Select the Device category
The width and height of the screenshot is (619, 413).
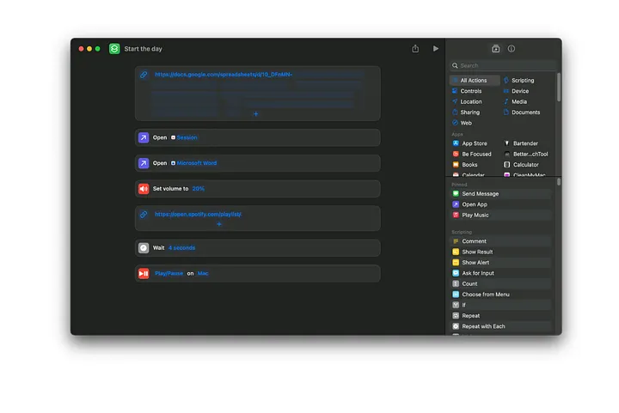[x=517, y=91]
